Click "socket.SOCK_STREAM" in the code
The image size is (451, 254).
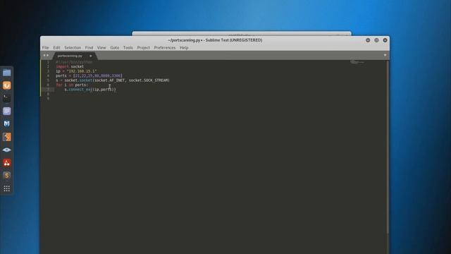tap(149, 80)
